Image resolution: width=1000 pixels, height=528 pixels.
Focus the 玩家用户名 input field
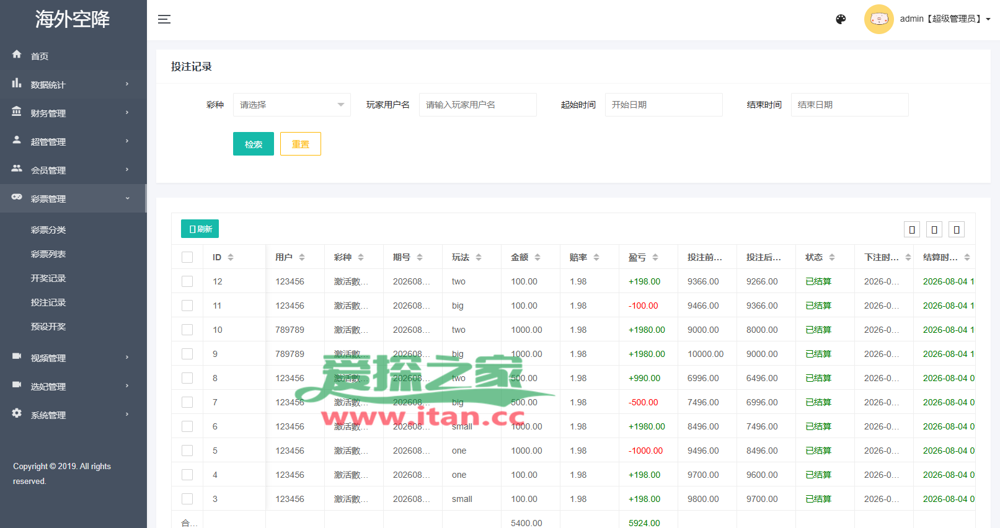478,105
